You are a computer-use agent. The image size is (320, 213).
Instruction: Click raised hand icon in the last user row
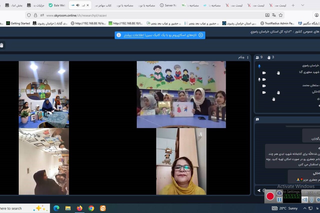point(273,99)
